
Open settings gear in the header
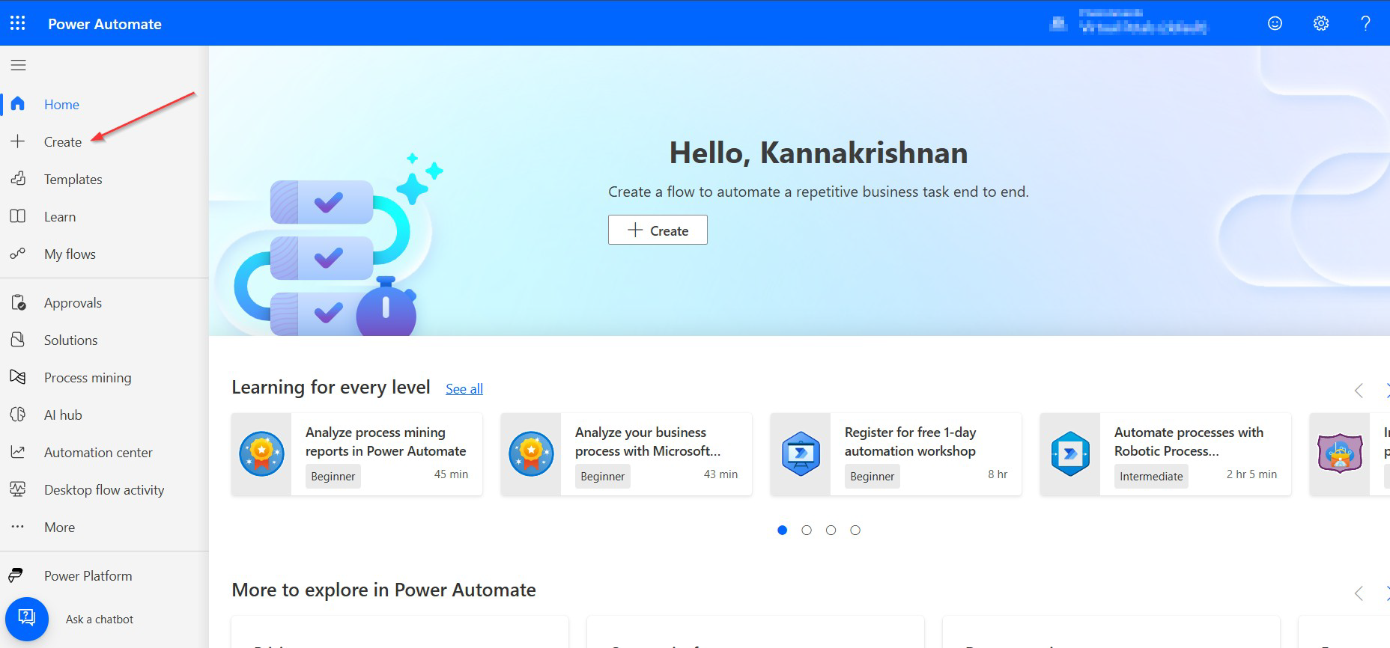pyautogui.click(x=1321, y=23)
